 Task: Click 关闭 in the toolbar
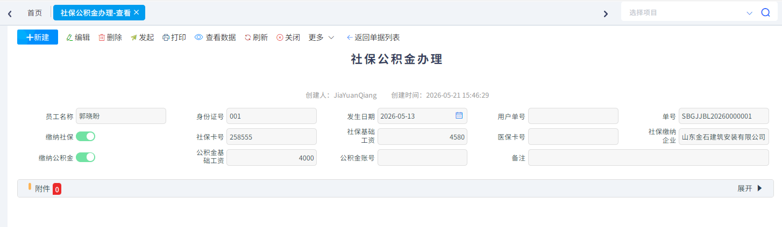(x=288, y=38)
